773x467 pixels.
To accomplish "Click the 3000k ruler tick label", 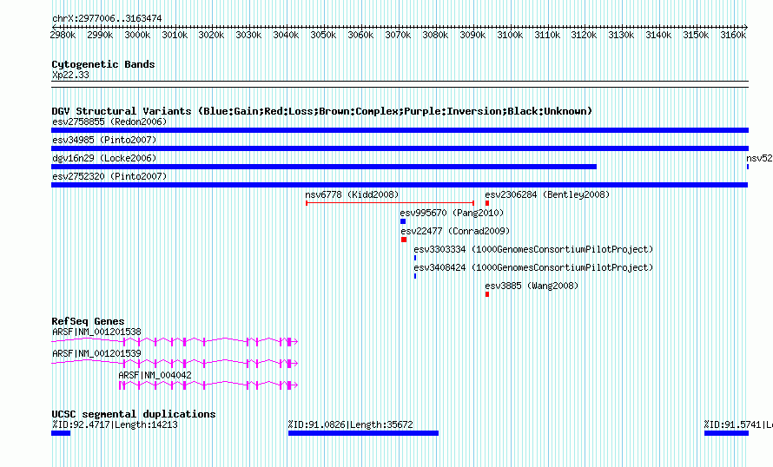I will pos(137,35).
